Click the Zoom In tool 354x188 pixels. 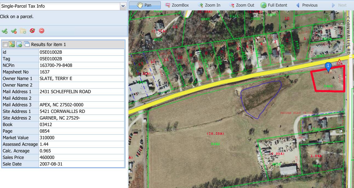click(209, 5)
